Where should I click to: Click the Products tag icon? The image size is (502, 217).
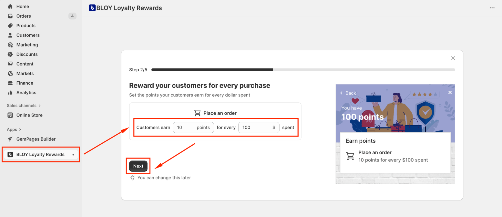(10, 26)
